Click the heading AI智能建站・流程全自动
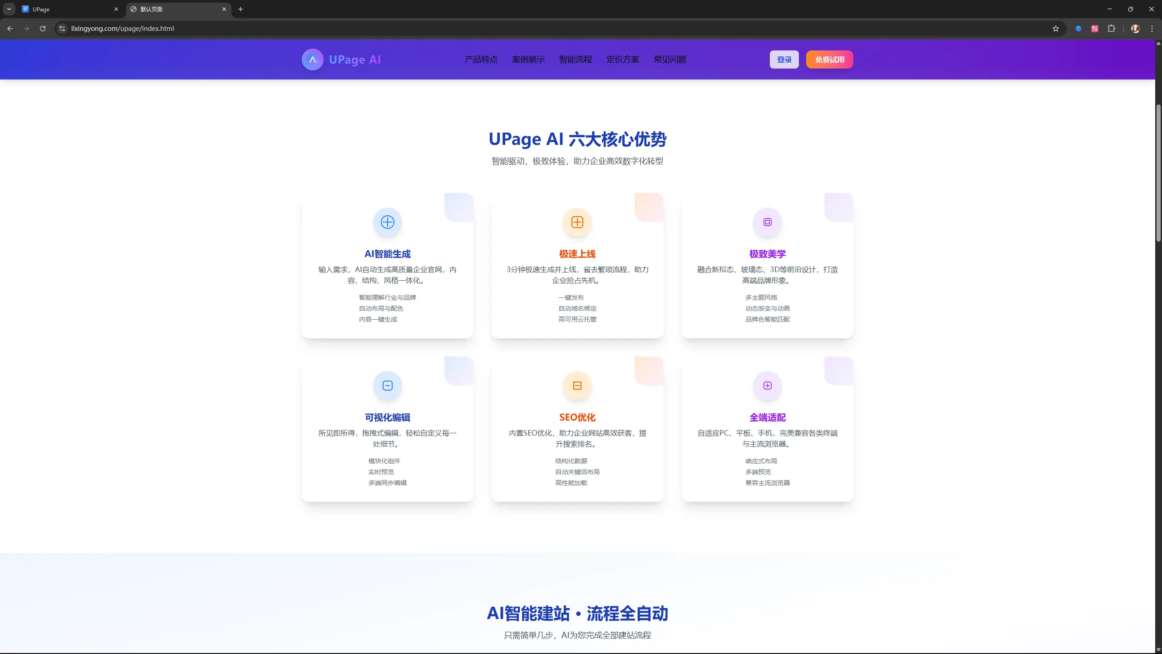 (x=577, y=614)
